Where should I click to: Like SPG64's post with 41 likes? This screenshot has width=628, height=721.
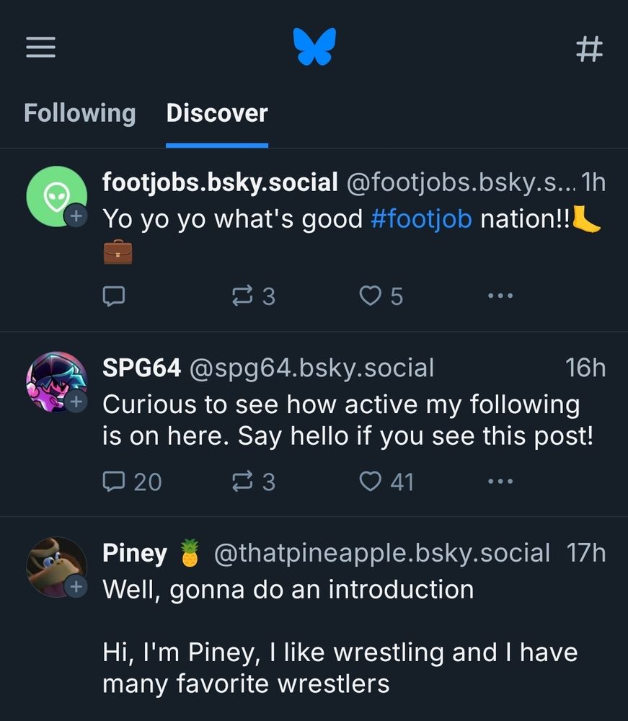[386, 481]
